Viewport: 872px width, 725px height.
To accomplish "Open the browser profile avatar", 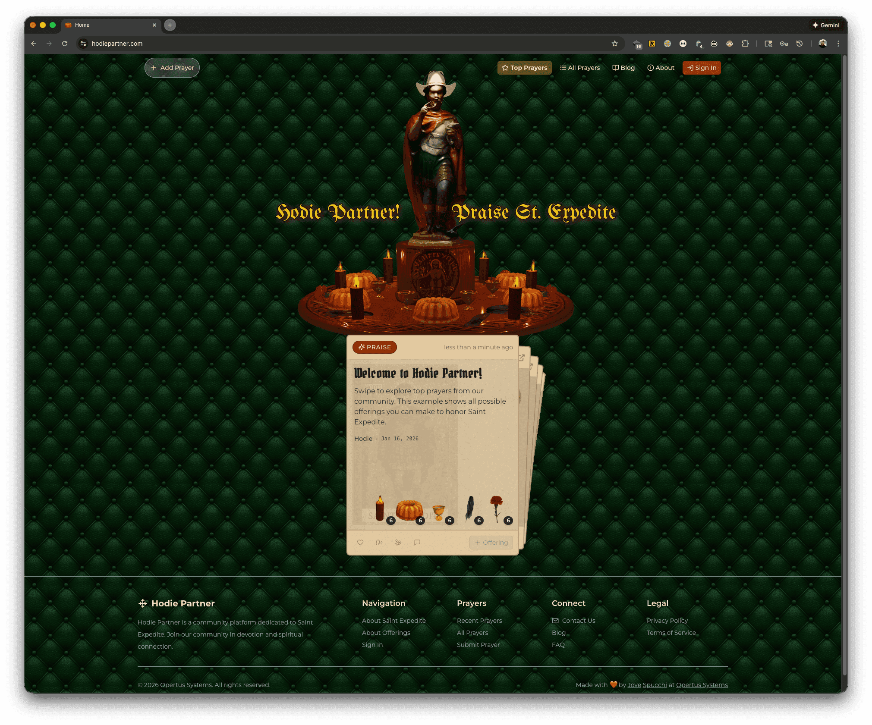I will pos(823,44).
